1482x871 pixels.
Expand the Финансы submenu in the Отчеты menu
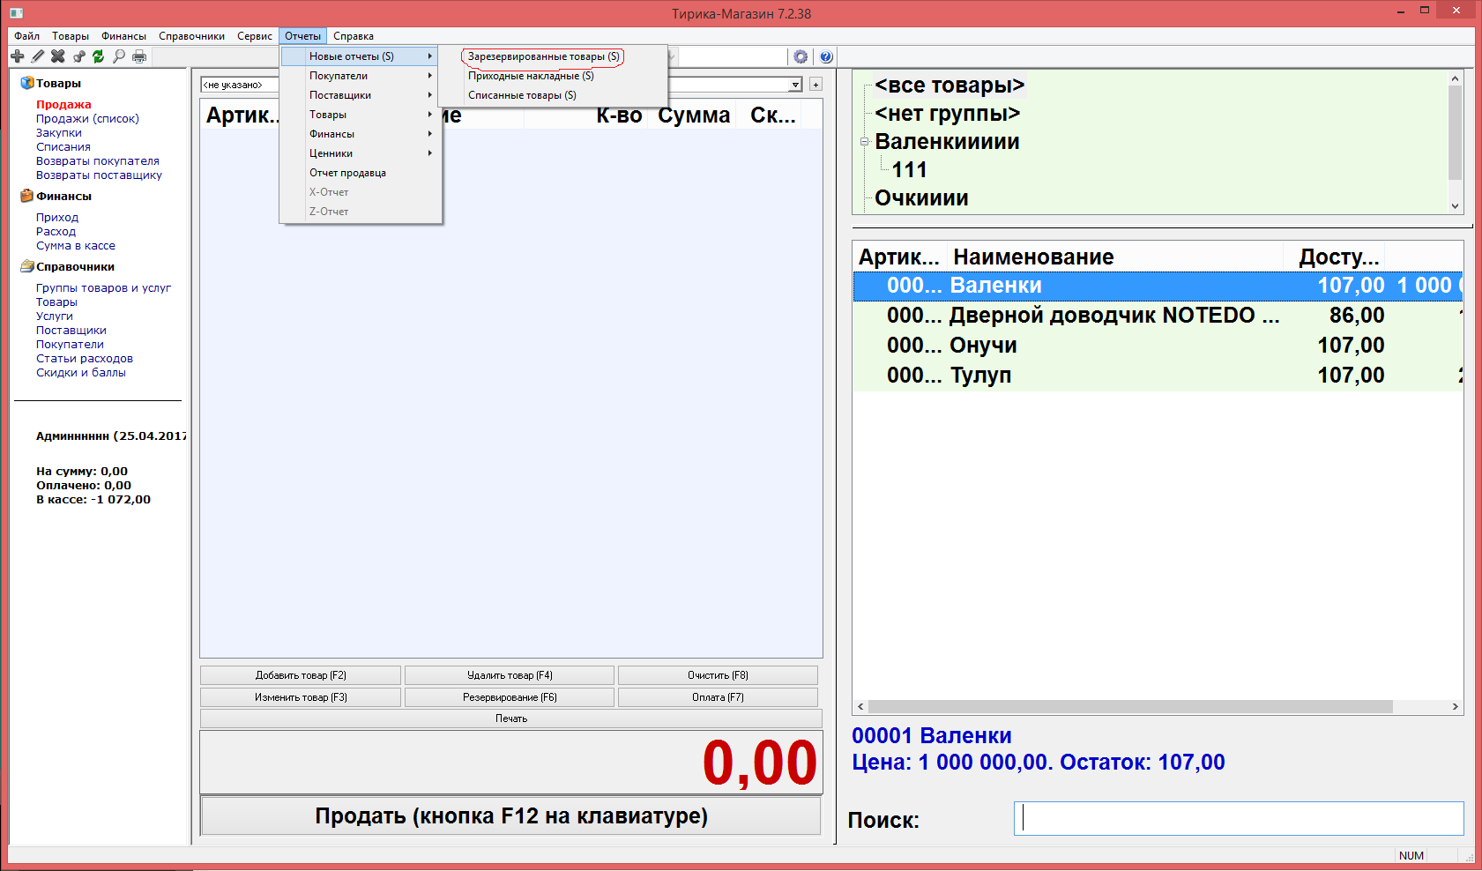(361, 134)
